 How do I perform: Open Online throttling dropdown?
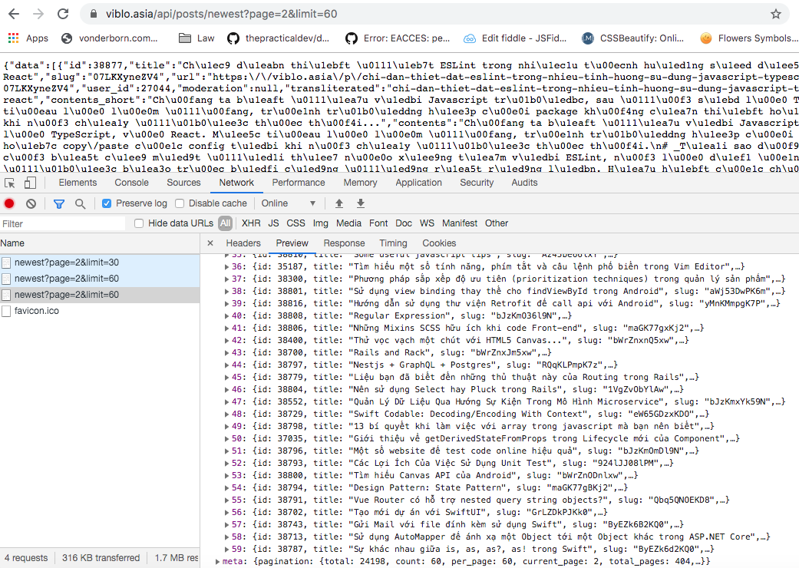coord(289,203)
